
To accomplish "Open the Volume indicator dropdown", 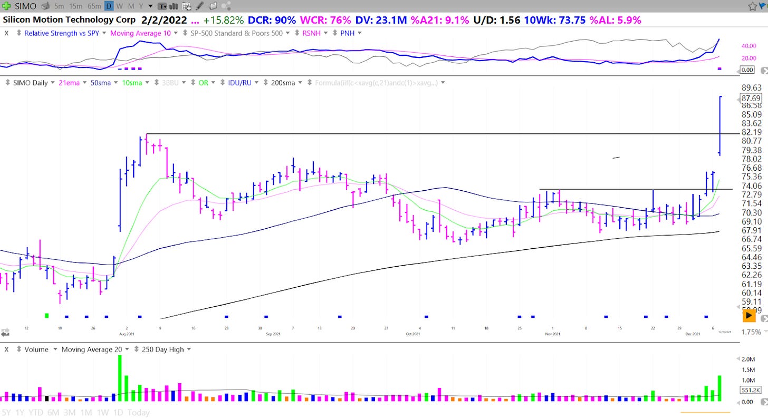I will tap(55, 349).
